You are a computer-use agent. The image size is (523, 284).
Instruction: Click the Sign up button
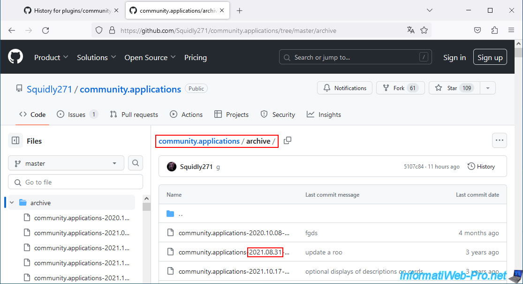[490, 57]
